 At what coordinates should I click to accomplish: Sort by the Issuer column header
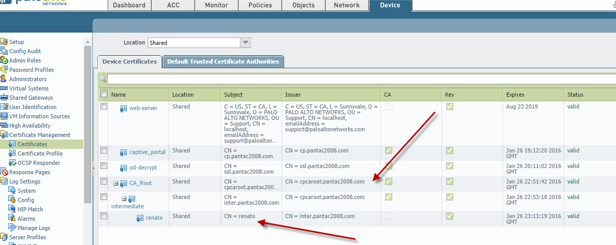coord(331,95)
